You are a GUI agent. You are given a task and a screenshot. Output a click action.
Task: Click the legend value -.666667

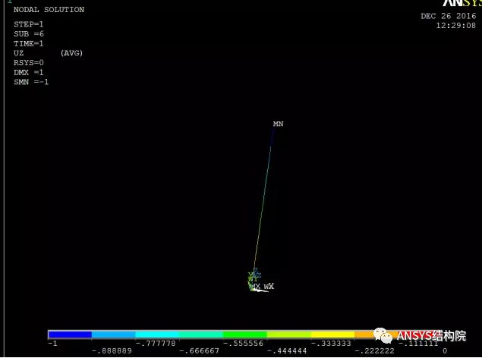(x=200, y=350)
